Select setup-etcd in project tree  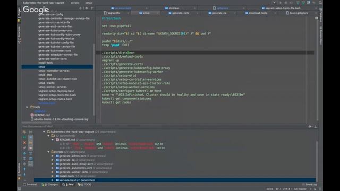[x=45, y=75]
